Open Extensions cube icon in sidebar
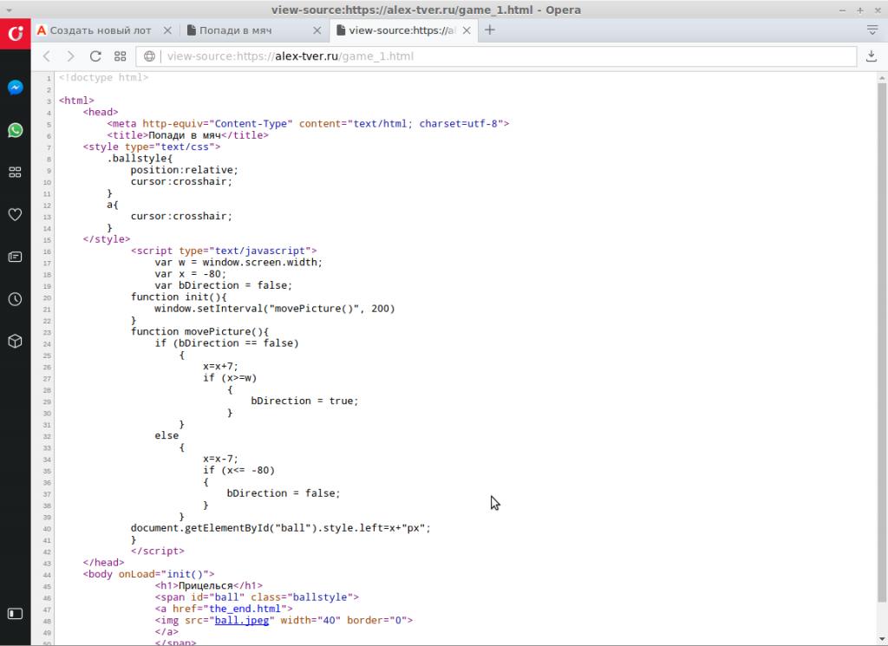This screenshot has width=888, height=646. point(16,341)
